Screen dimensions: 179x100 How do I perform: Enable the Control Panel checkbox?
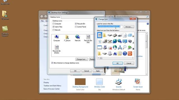[x=76, y=27]
